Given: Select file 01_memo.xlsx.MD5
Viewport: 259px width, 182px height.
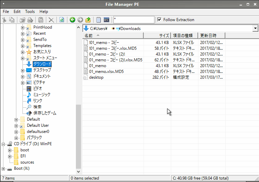Looking at the screenshot, I should coord(107,72).
